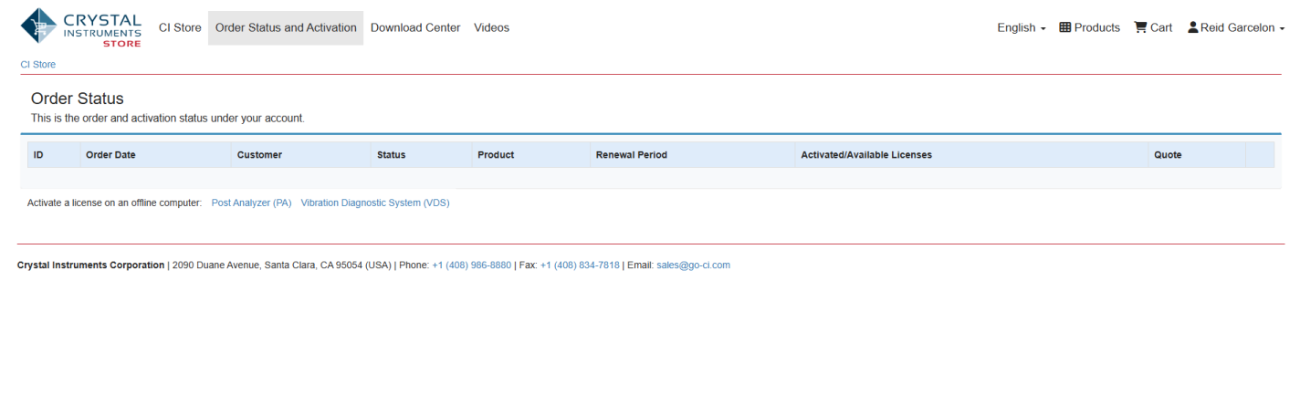Click the Activated/Available Licenses column header
The height and width of the screenshot is (395, 1300).
click(x=865, y=155)
